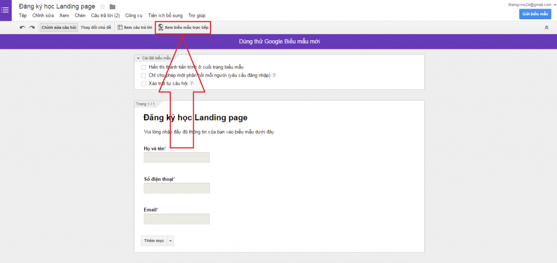Click Xem câu trả lời button
The height and width of the screenshot is (263, 557).
(135, 27)
